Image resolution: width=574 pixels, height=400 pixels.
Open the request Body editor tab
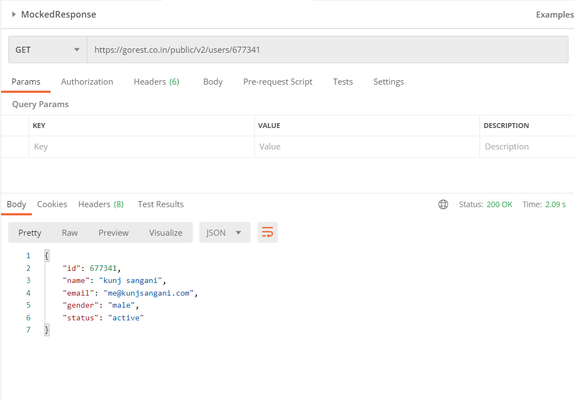click(x=213, y=81)
